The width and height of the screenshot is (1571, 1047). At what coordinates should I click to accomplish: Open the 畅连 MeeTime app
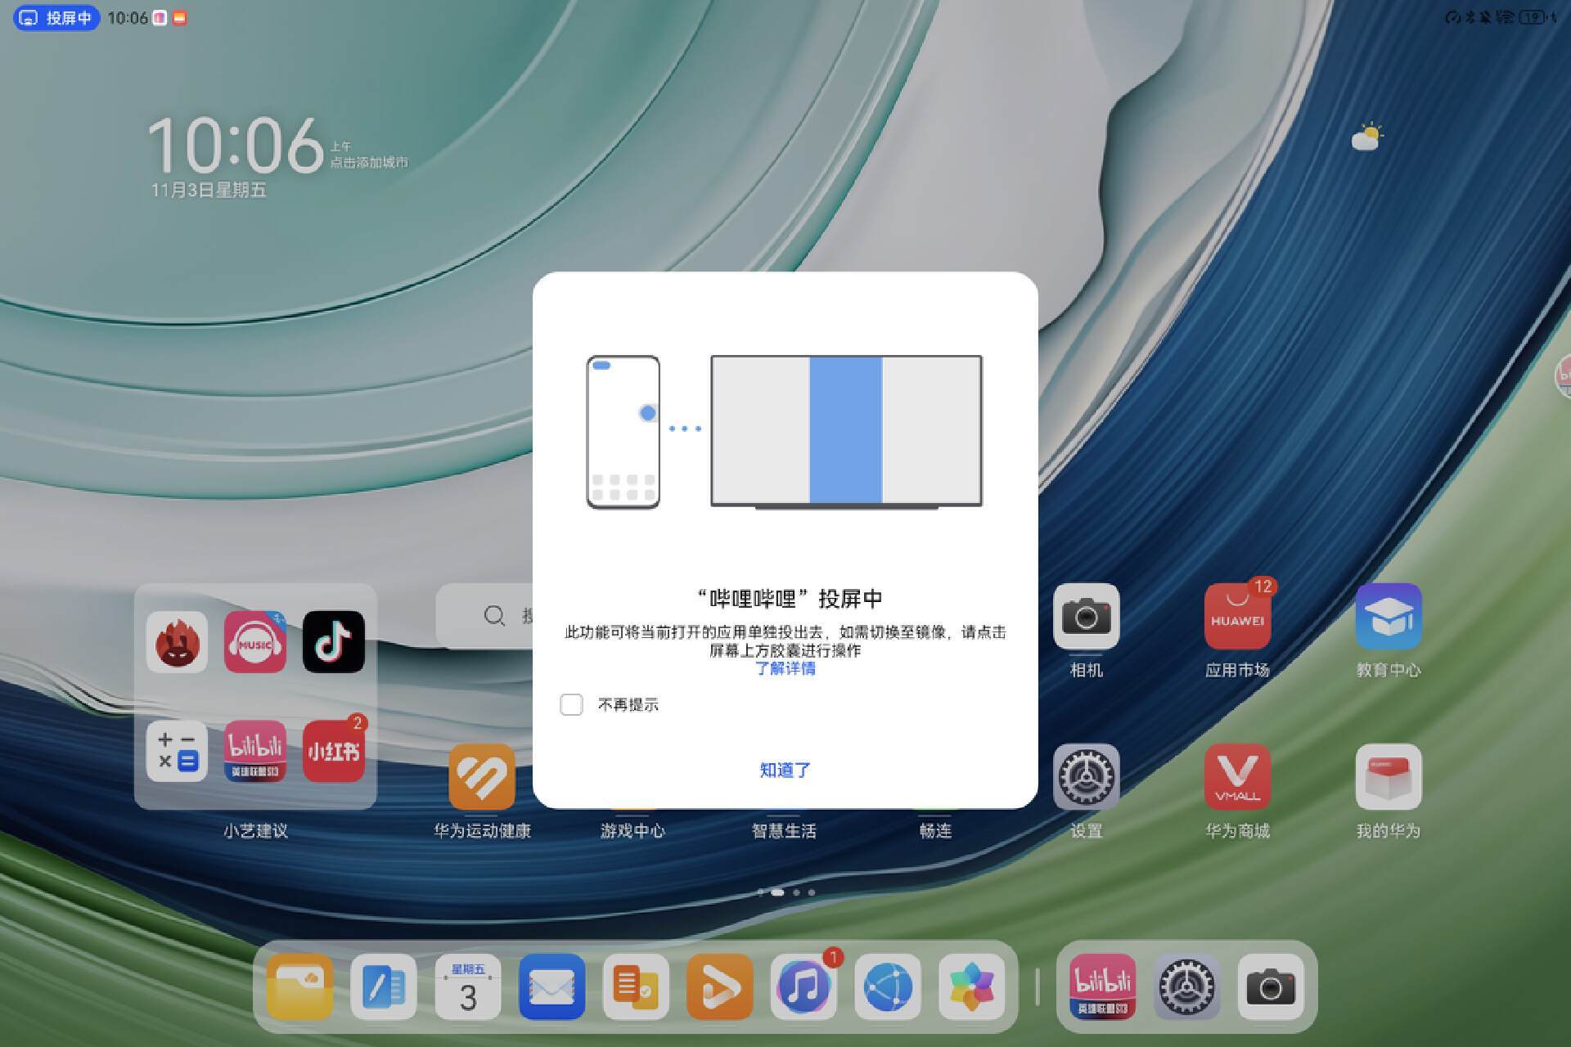[x=934, y=830]
